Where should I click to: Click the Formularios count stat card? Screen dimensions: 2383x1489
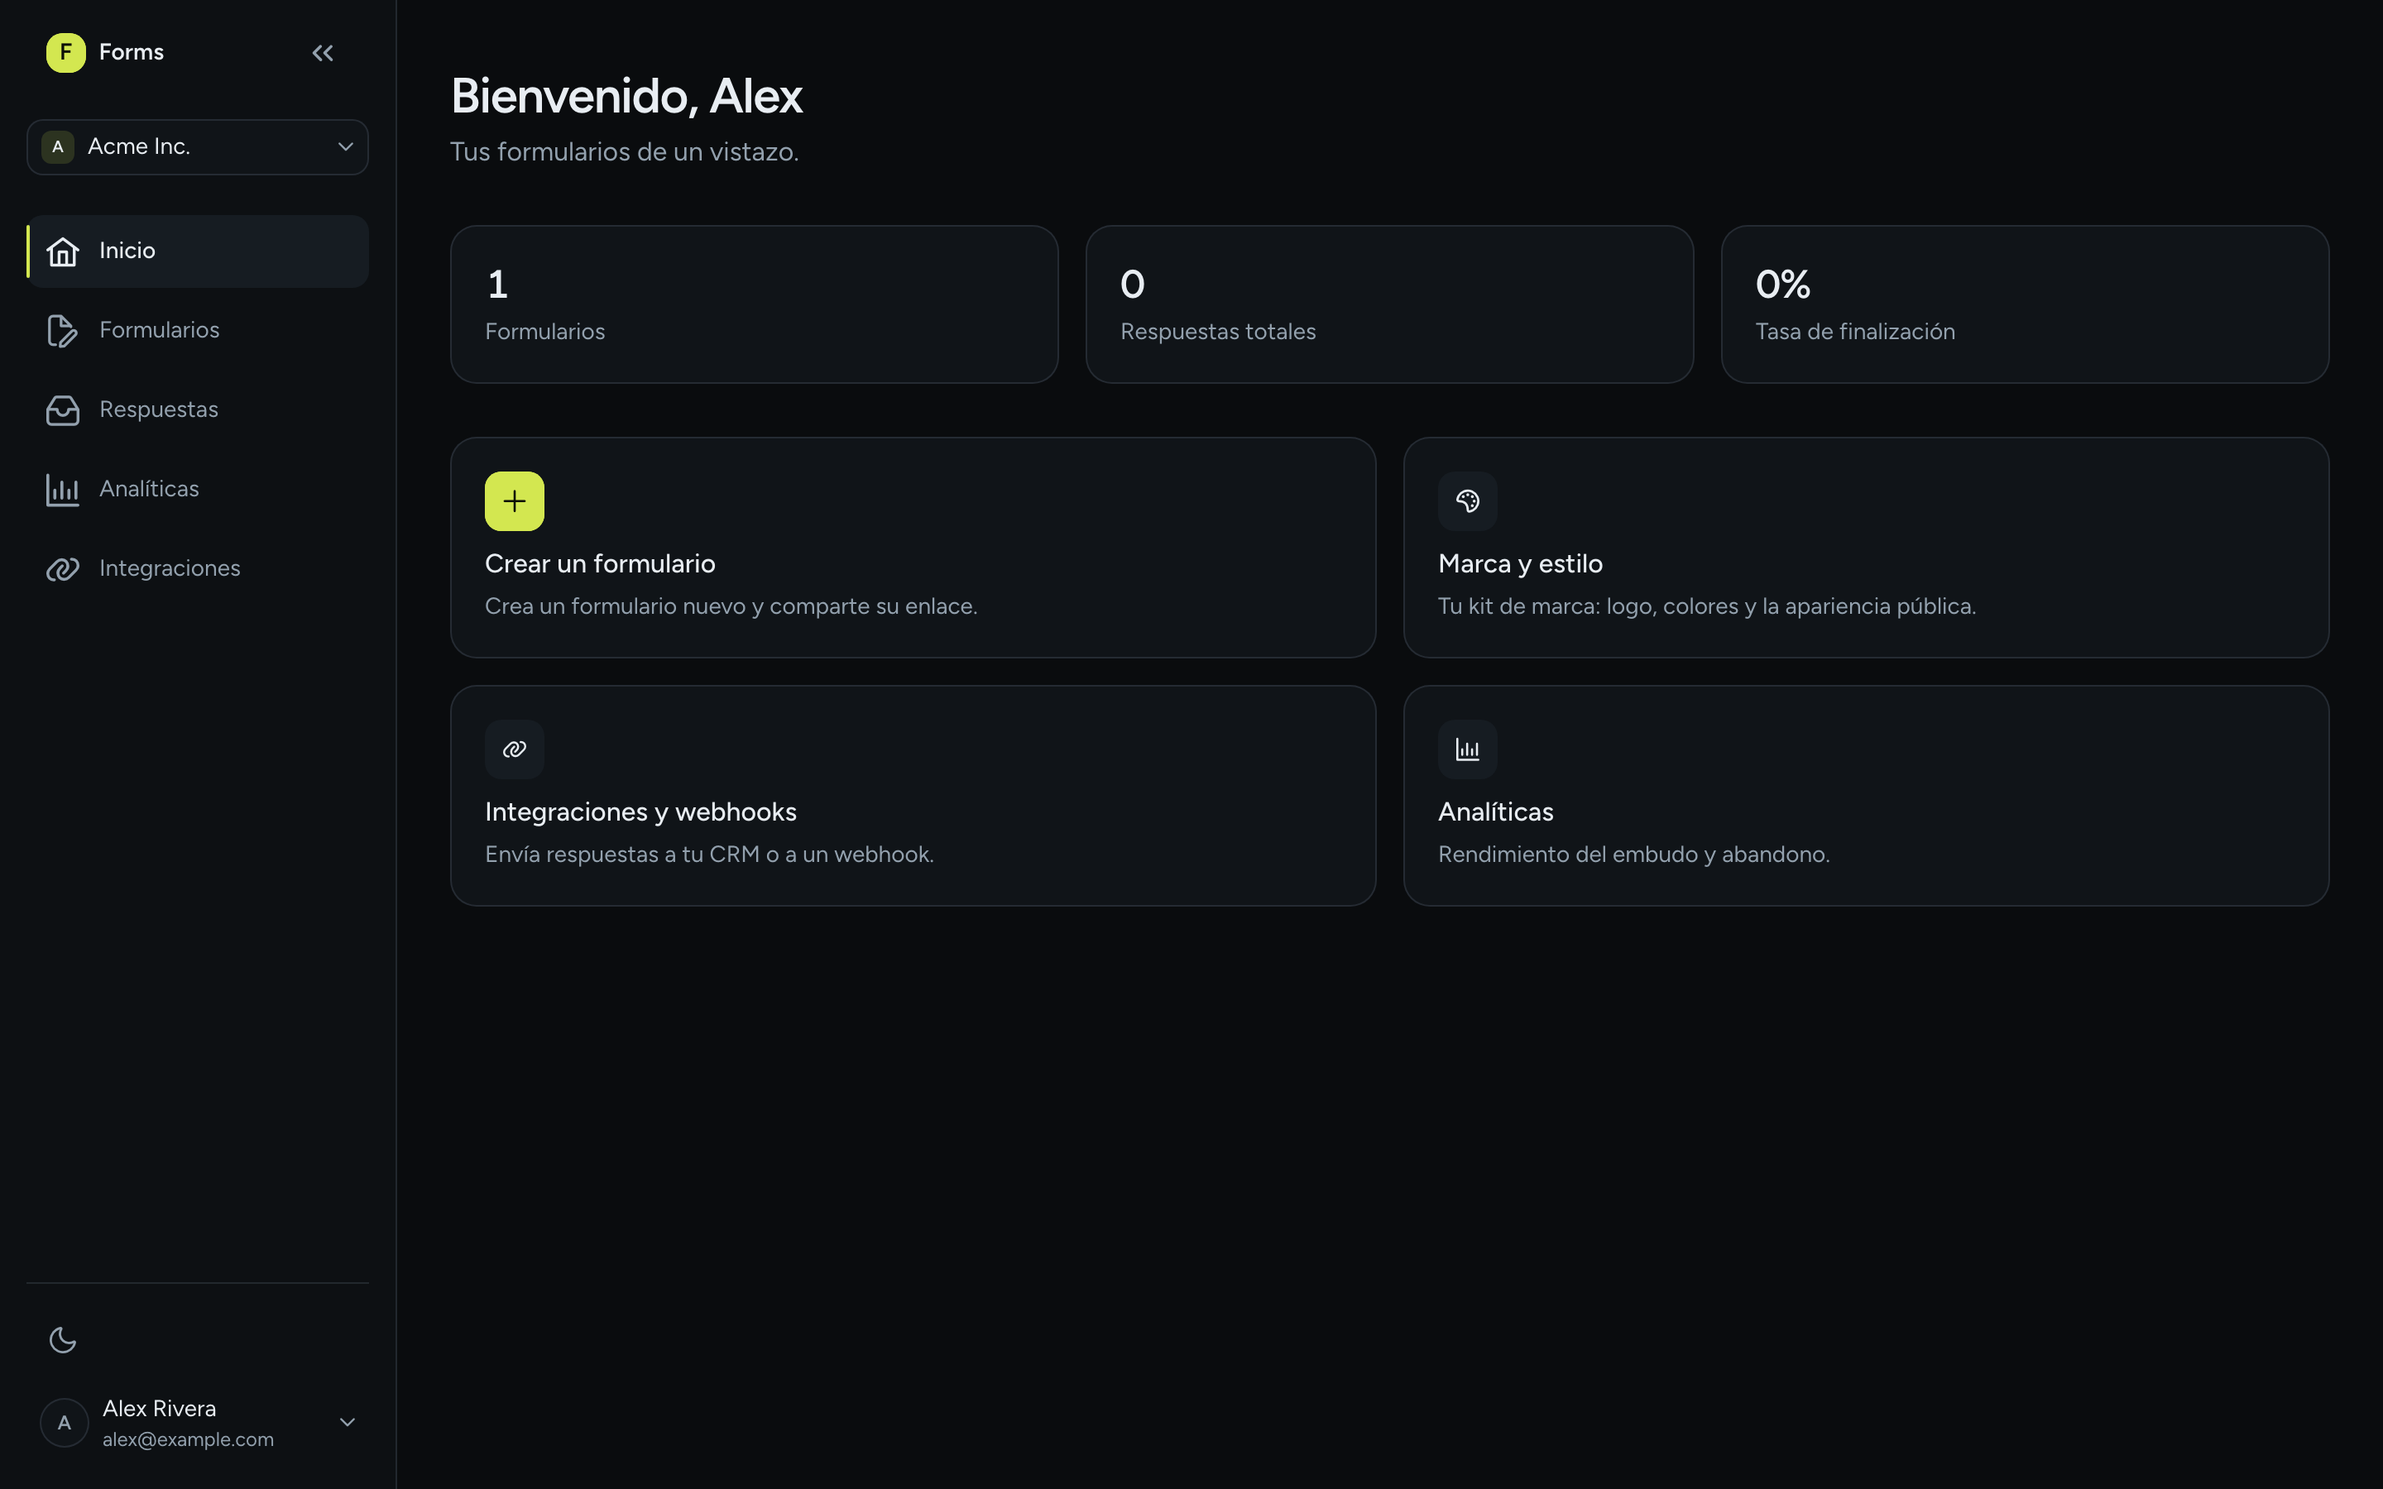pos(755,304)
